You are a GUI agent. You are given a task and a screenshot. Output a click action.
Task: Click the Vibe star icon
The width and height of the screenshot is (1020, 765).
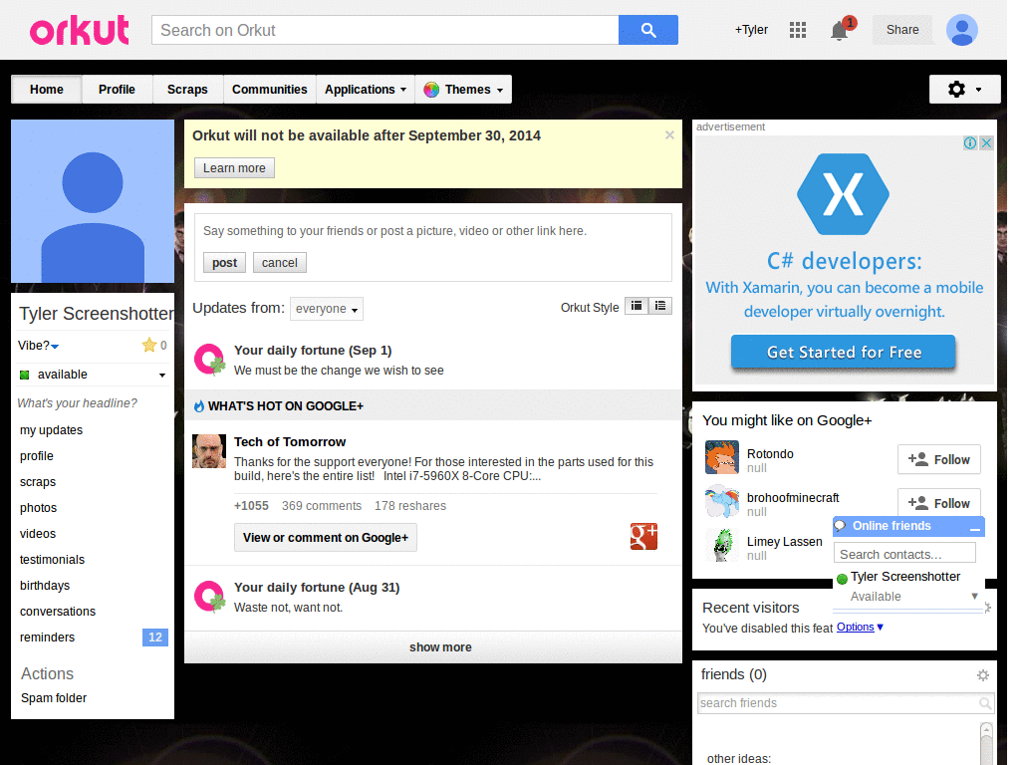149,346
